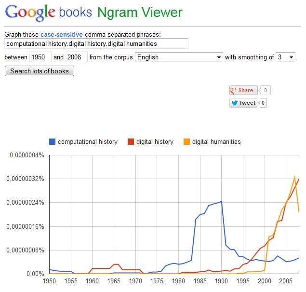Click the Google logo
This screenshot has height=292, width=306.
(30, 13)
